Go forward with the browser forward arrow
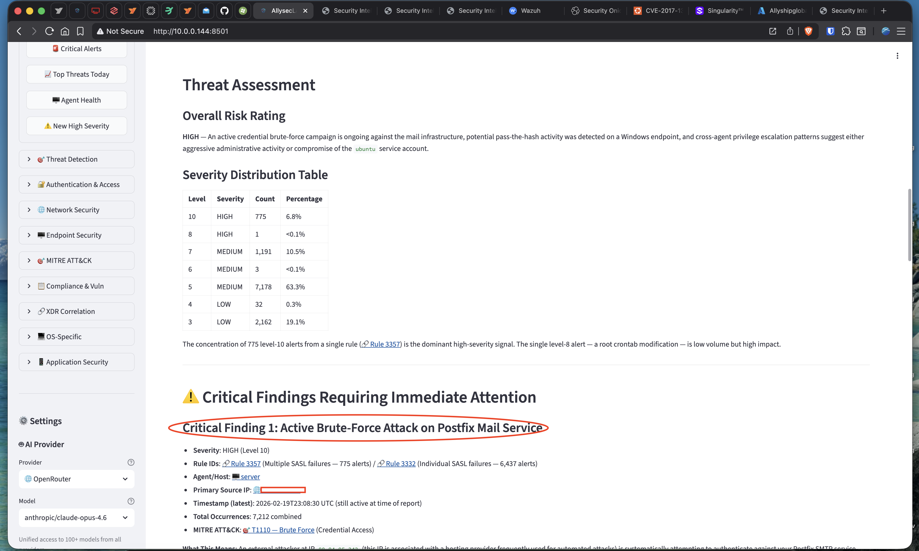This screenshot has height=551, width=919. point(34,31)
